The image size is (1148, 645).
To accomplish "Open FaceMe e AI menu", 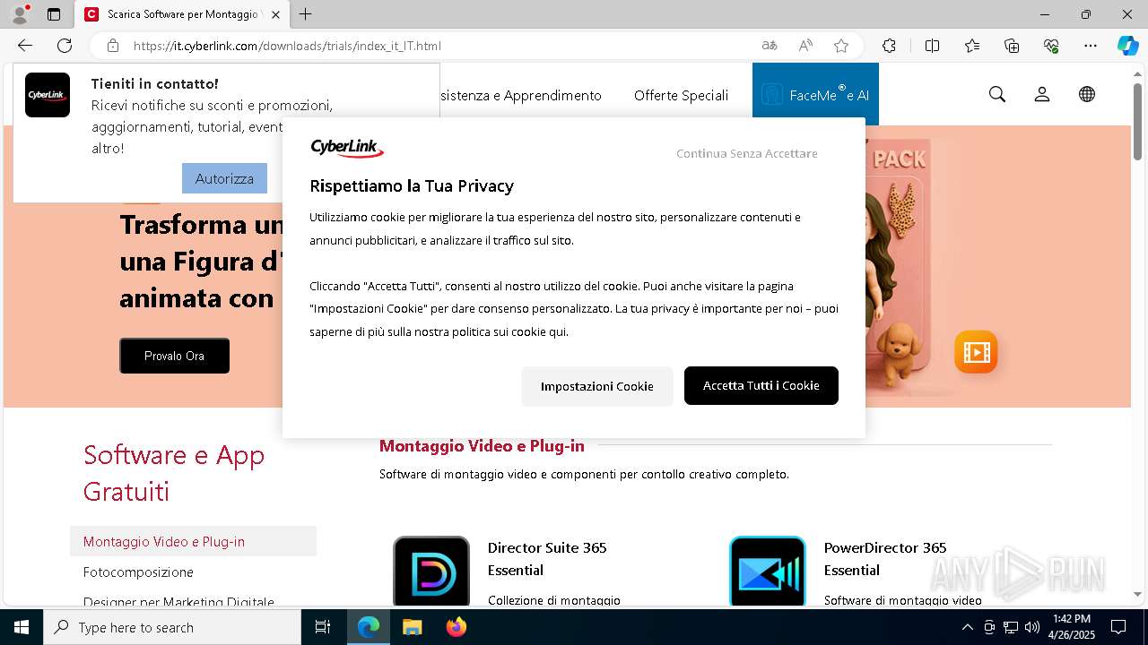I will click(815, 94).
